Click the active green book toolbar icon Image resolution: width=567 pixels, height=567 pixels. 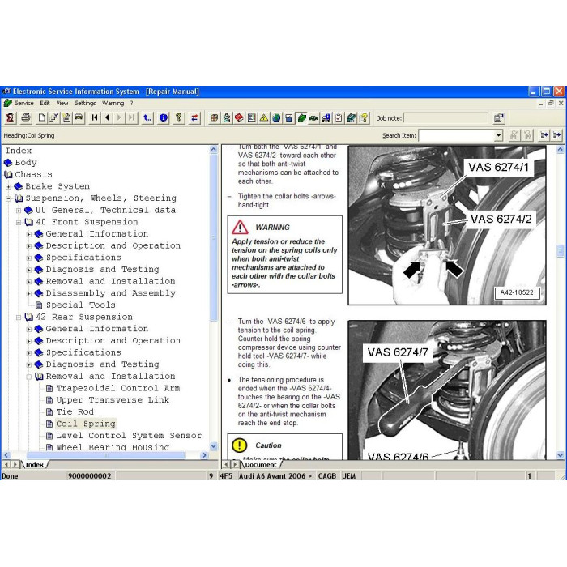point(301,118)
